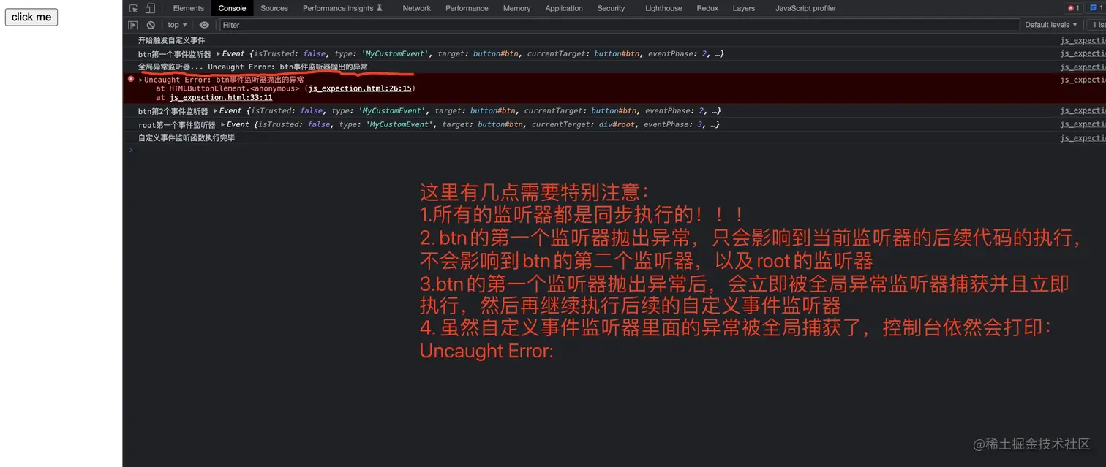Image resolution: width=1106 pixels, height=467 pixels.
Task: Clear the console using the prohibition icon
Action: tap(150, 24)
